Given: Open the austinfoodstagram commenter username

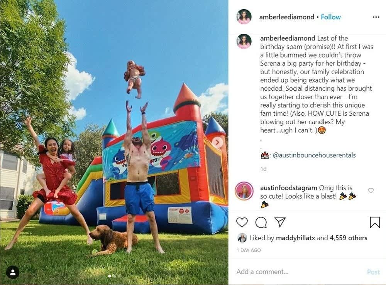Looking at the screenshot, I should (x=288, y=188).
